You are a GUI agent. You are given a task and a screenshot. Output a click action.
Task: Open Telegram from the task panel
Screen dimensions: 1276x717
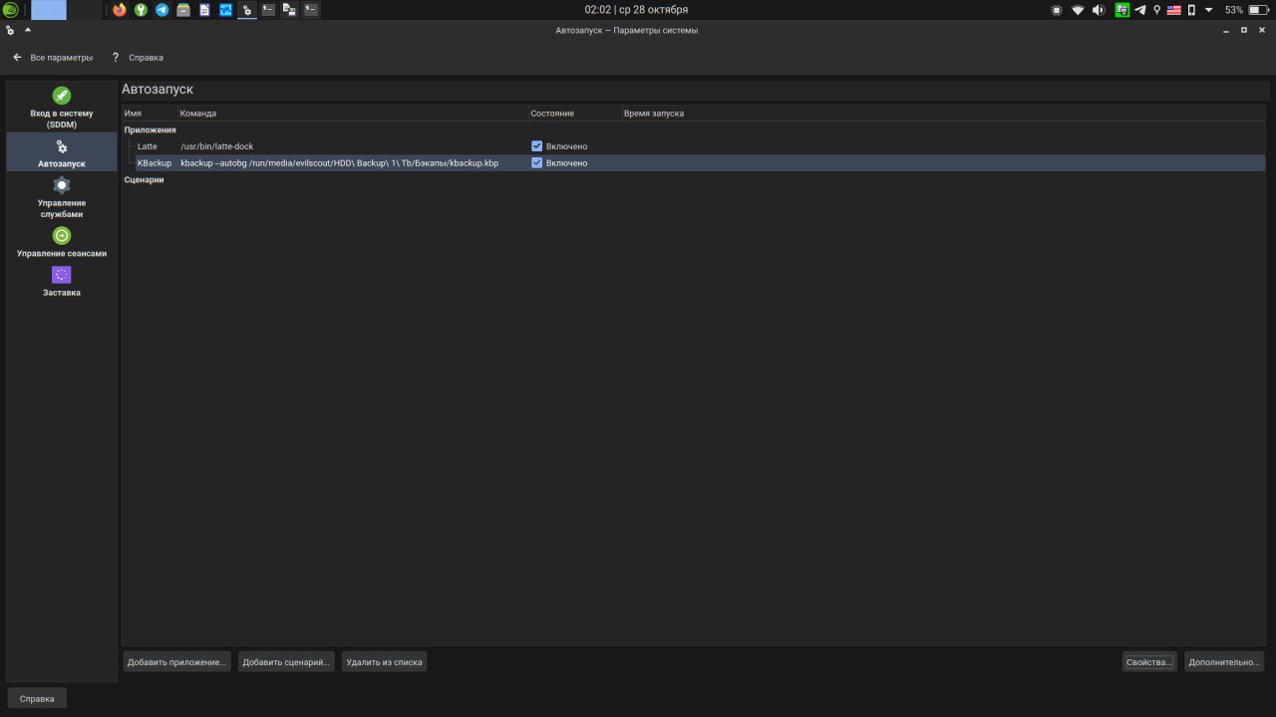click(x=161, y=10)
